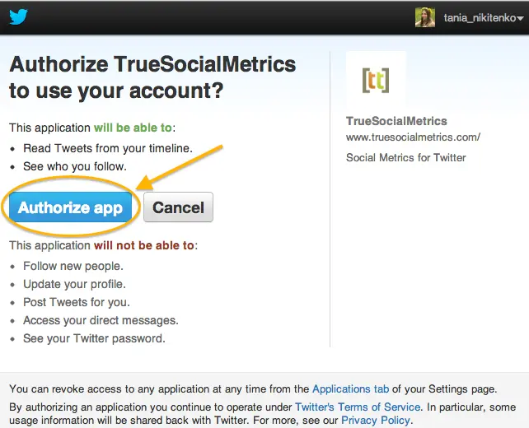
Task: Click "Access your direct messages" list item
Action: [x=101, y=320]
